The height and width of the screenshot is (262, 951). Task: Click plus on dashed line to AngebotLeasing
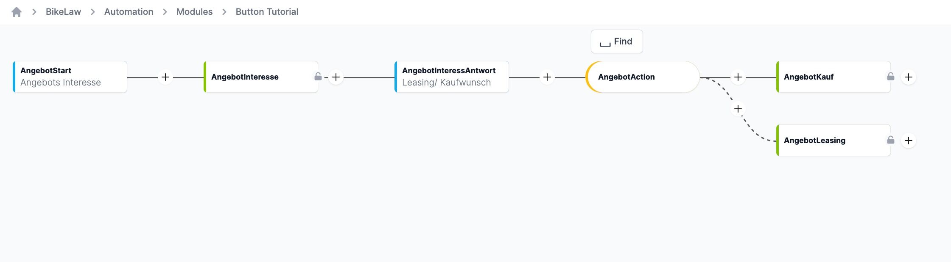(738, 109)
